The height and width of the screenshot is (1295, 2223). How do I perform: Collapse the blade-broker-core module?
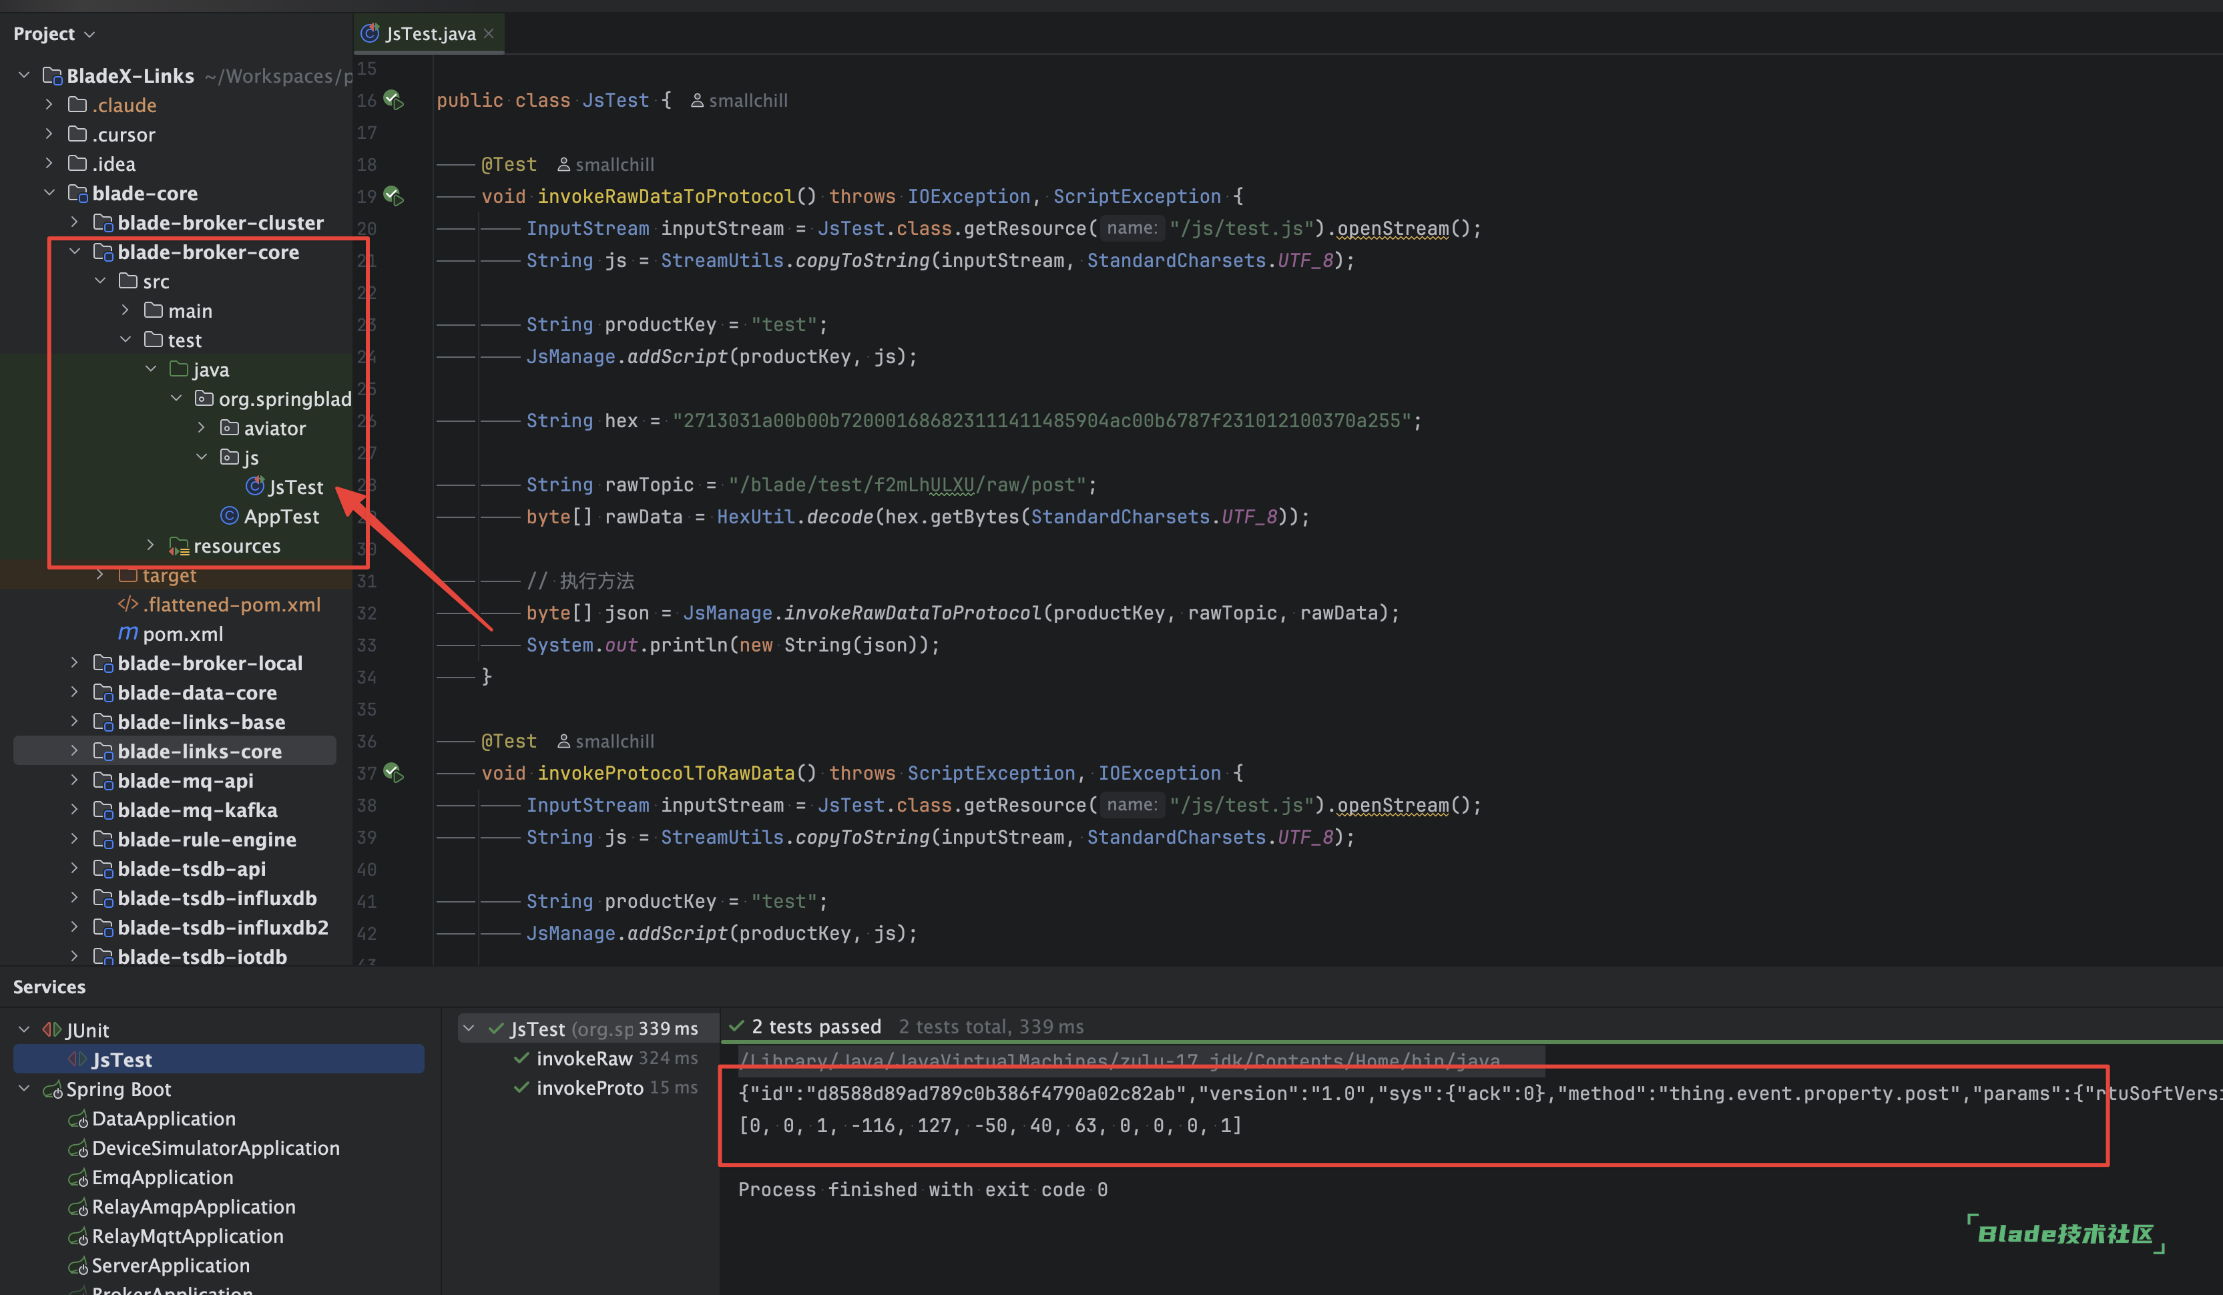pos(75,252)
